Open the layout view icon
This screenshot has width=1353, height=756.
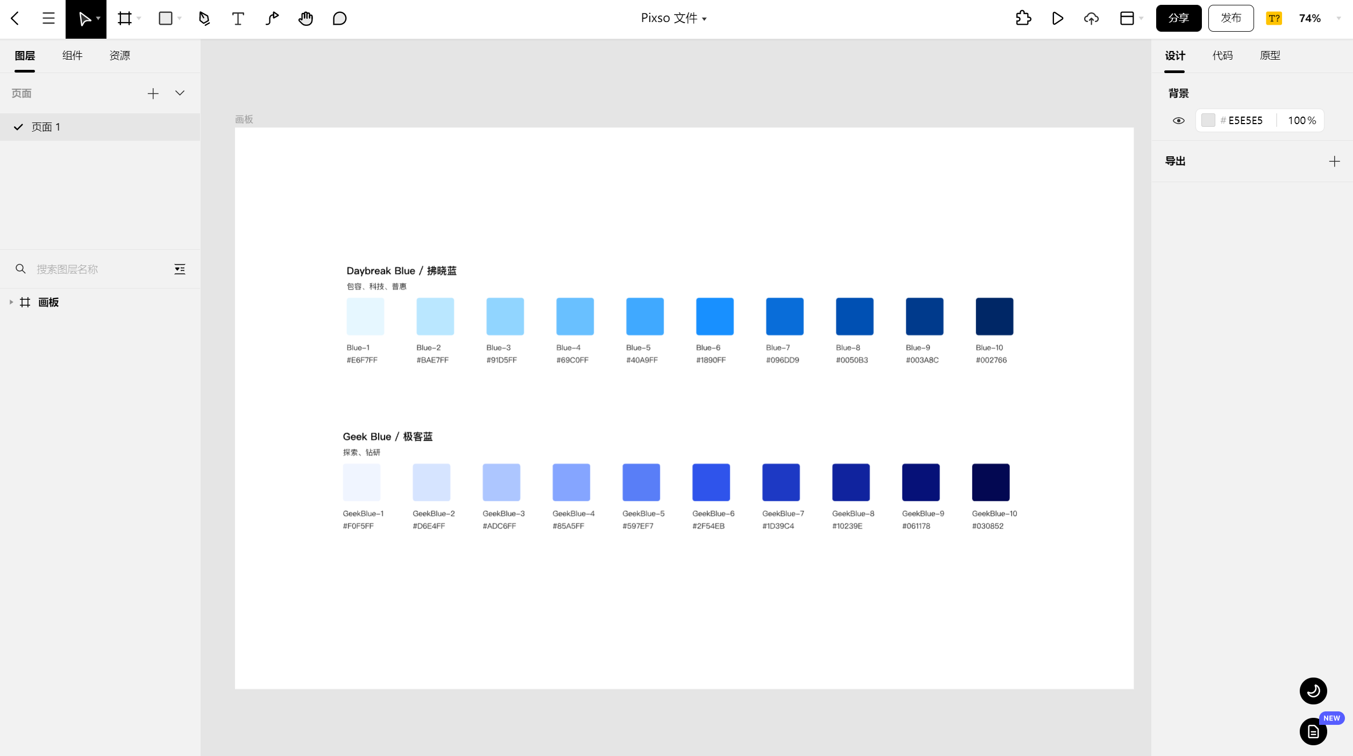pos(1127,18)
